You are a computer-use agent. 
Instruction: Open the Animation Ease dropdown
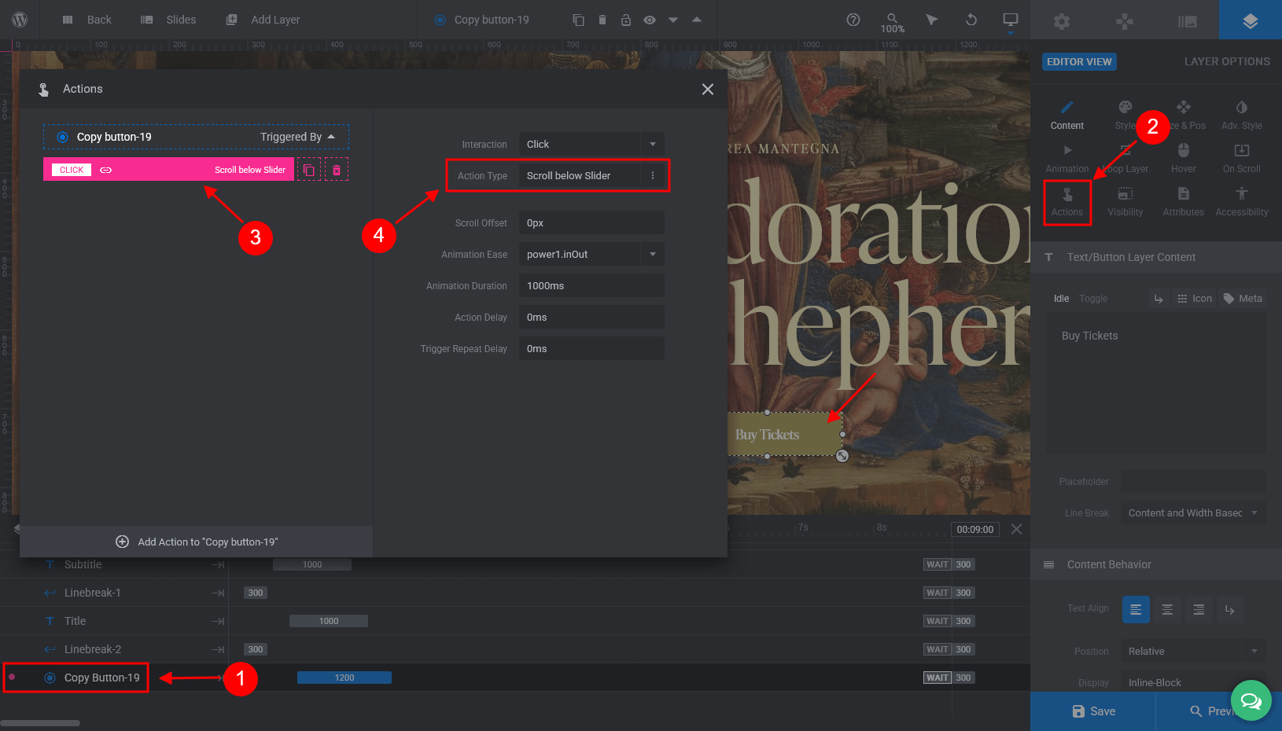tap(591, 254)
